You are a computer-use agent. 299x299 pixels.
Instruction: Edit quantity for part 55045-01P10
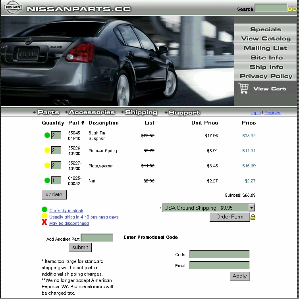[56, 135]
